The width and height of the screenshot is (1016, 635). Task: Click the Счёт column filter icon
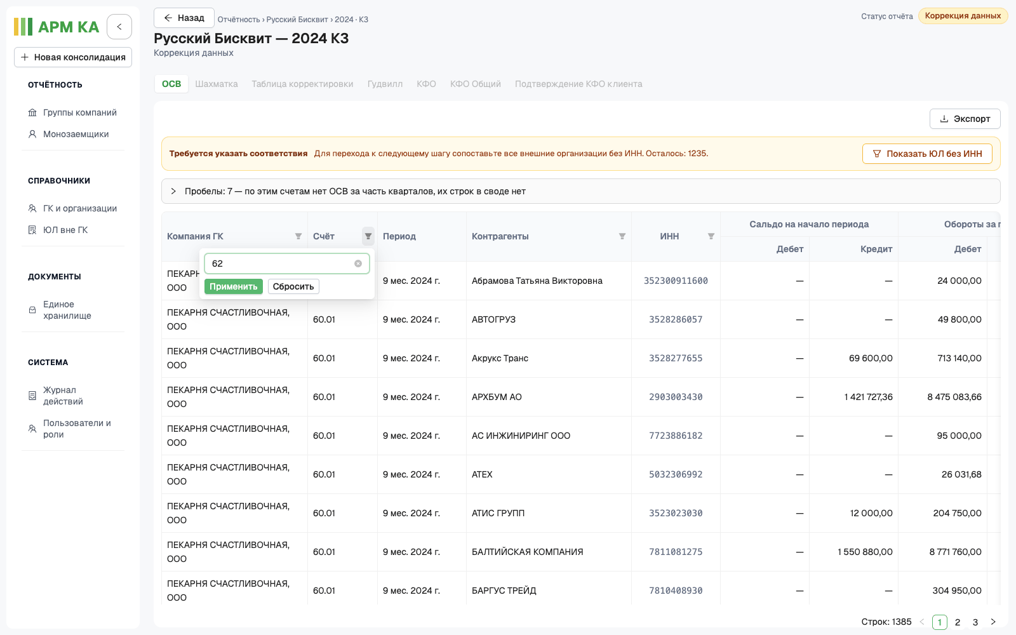click(368, 236)
